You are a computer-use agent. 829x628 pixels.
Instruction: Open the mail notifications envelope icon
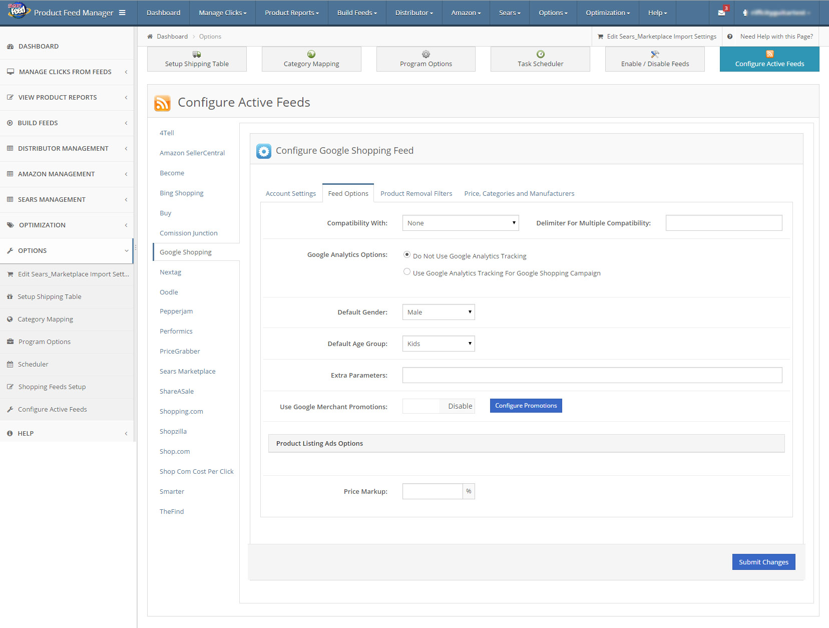coord(721,13)
